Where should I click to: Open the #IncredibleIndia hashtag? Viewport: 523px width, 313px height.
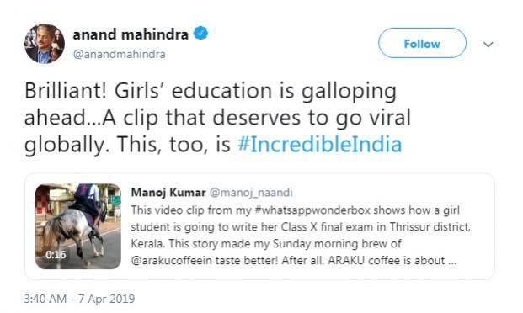[x=320, y=144]
